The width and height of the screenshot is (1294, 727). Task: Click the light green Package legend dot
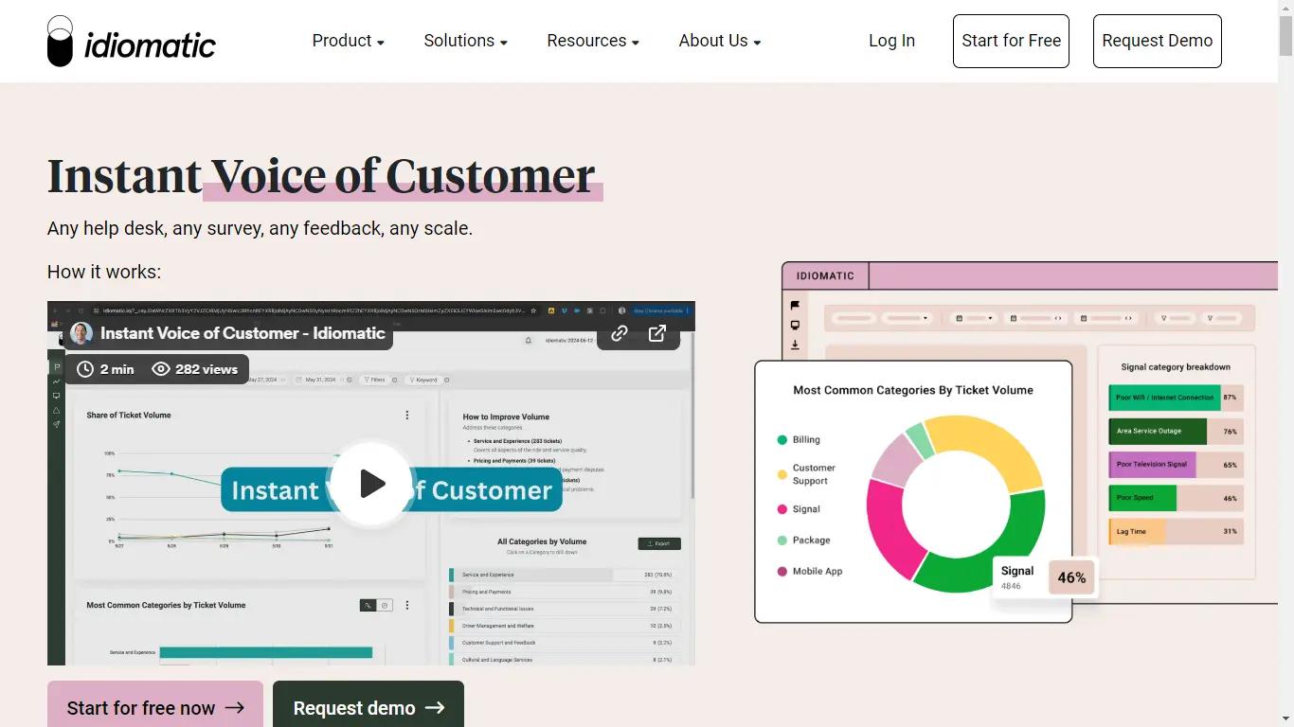tap(782, 541)
